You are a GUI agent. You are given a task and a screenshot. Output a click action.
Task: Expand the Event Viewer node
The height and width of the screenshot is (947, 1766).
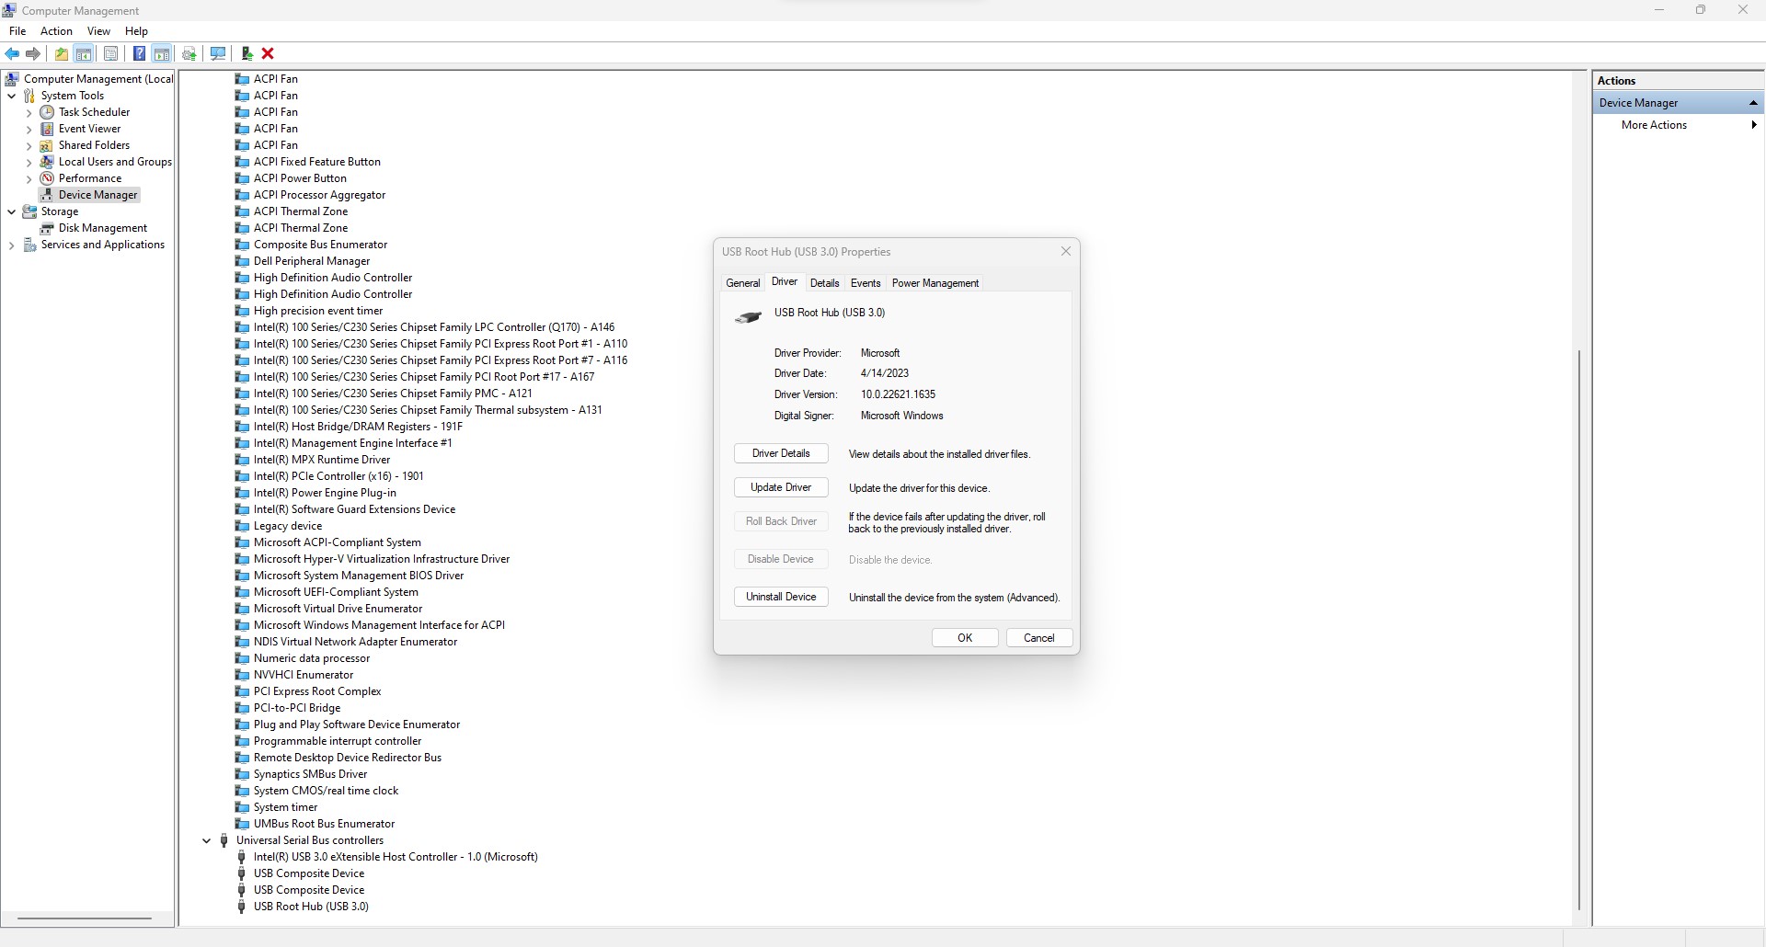29,130
